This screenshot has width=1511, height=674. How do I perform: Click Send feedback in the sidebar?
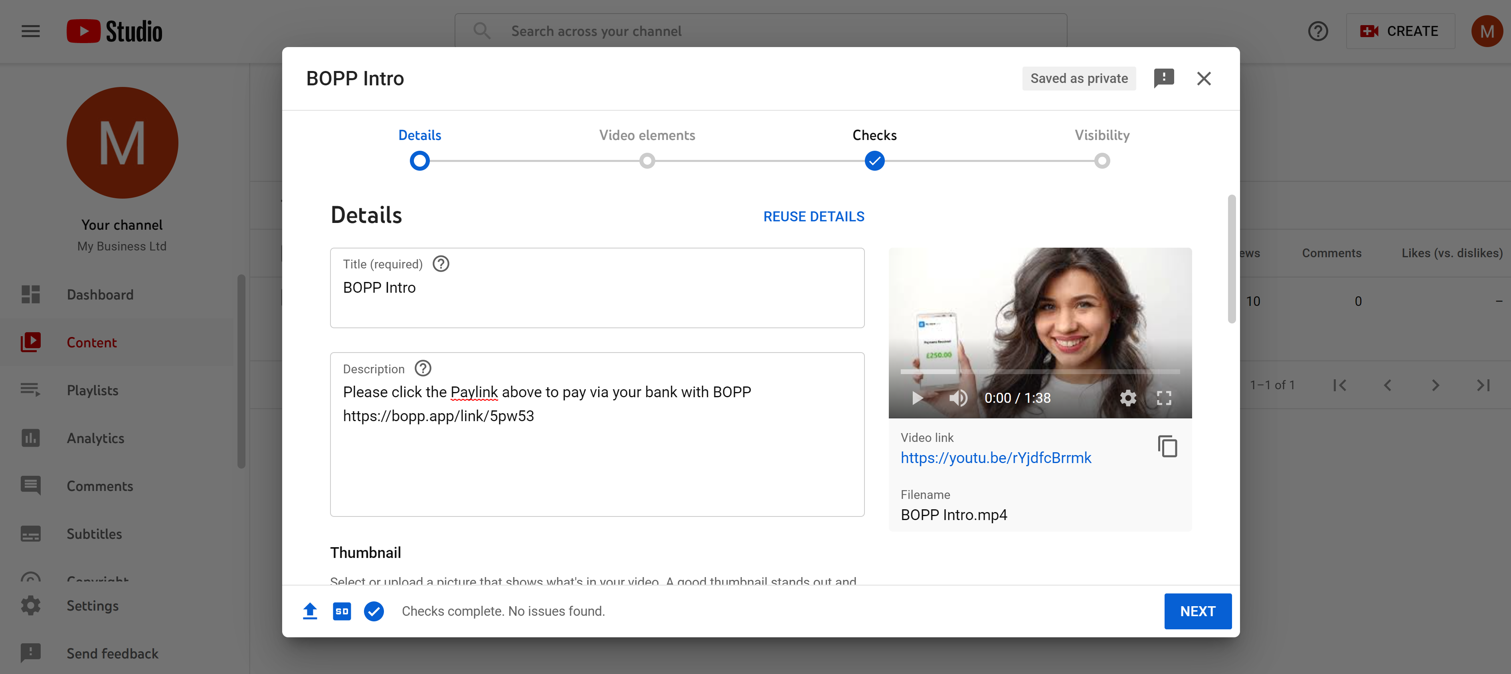point(117,653)
